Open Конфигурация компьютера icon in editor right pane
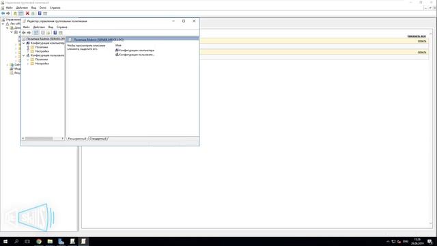This screenshot has height=246, width=437. [117, 50]
